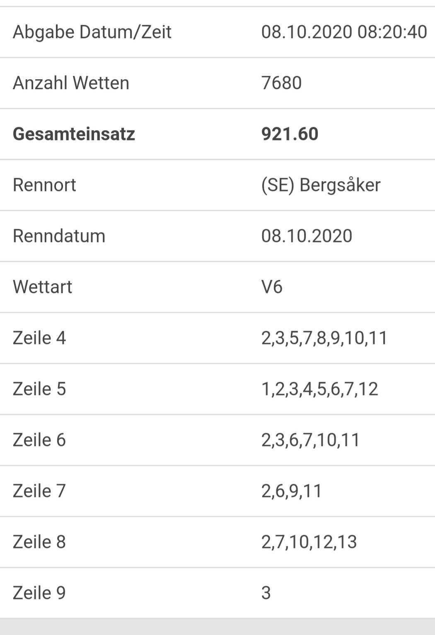This screenshot has width=435, height=635.
Task: Tap the 921.60 total stake value
Action: (290, 134)
